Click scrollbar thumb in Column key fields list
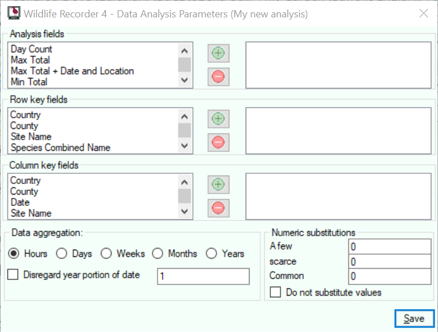Image resolution: width=438 pixels, height=332 pixels. pyautogui.click(x=185, y=196)
